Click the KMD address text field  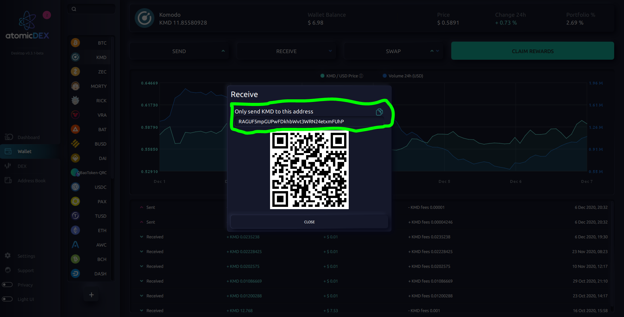309,122
